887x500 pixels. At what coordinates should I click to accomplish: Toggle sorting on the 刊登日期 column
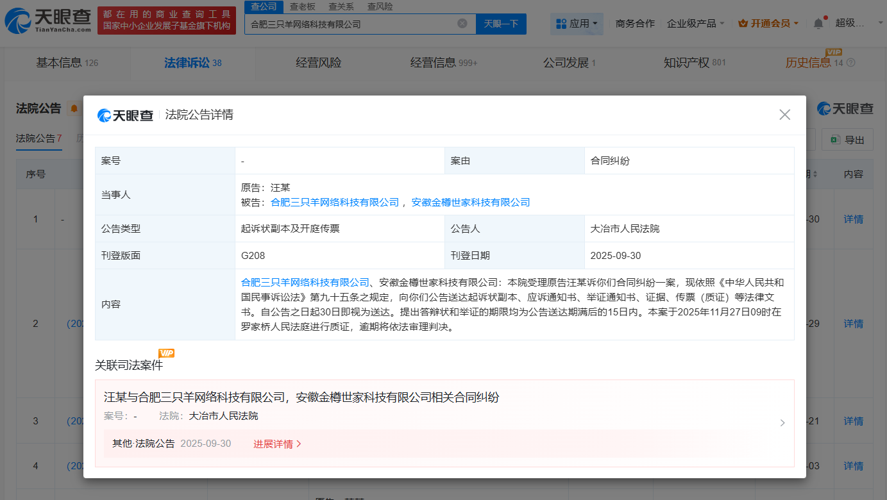click(x=815, y=174)
